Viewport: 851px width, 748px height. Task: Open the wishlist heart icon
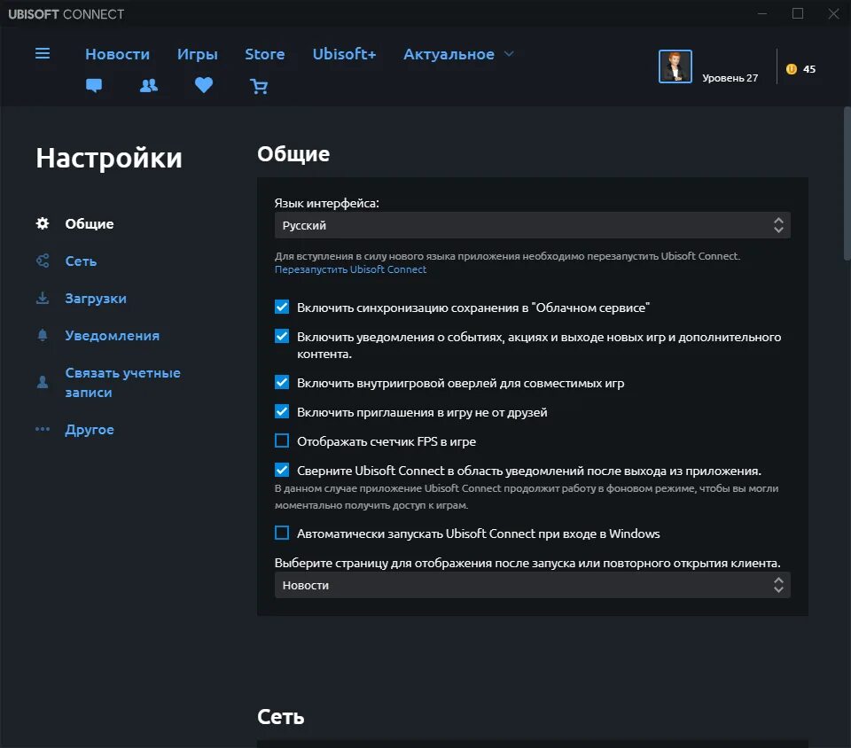coord(204,84)
